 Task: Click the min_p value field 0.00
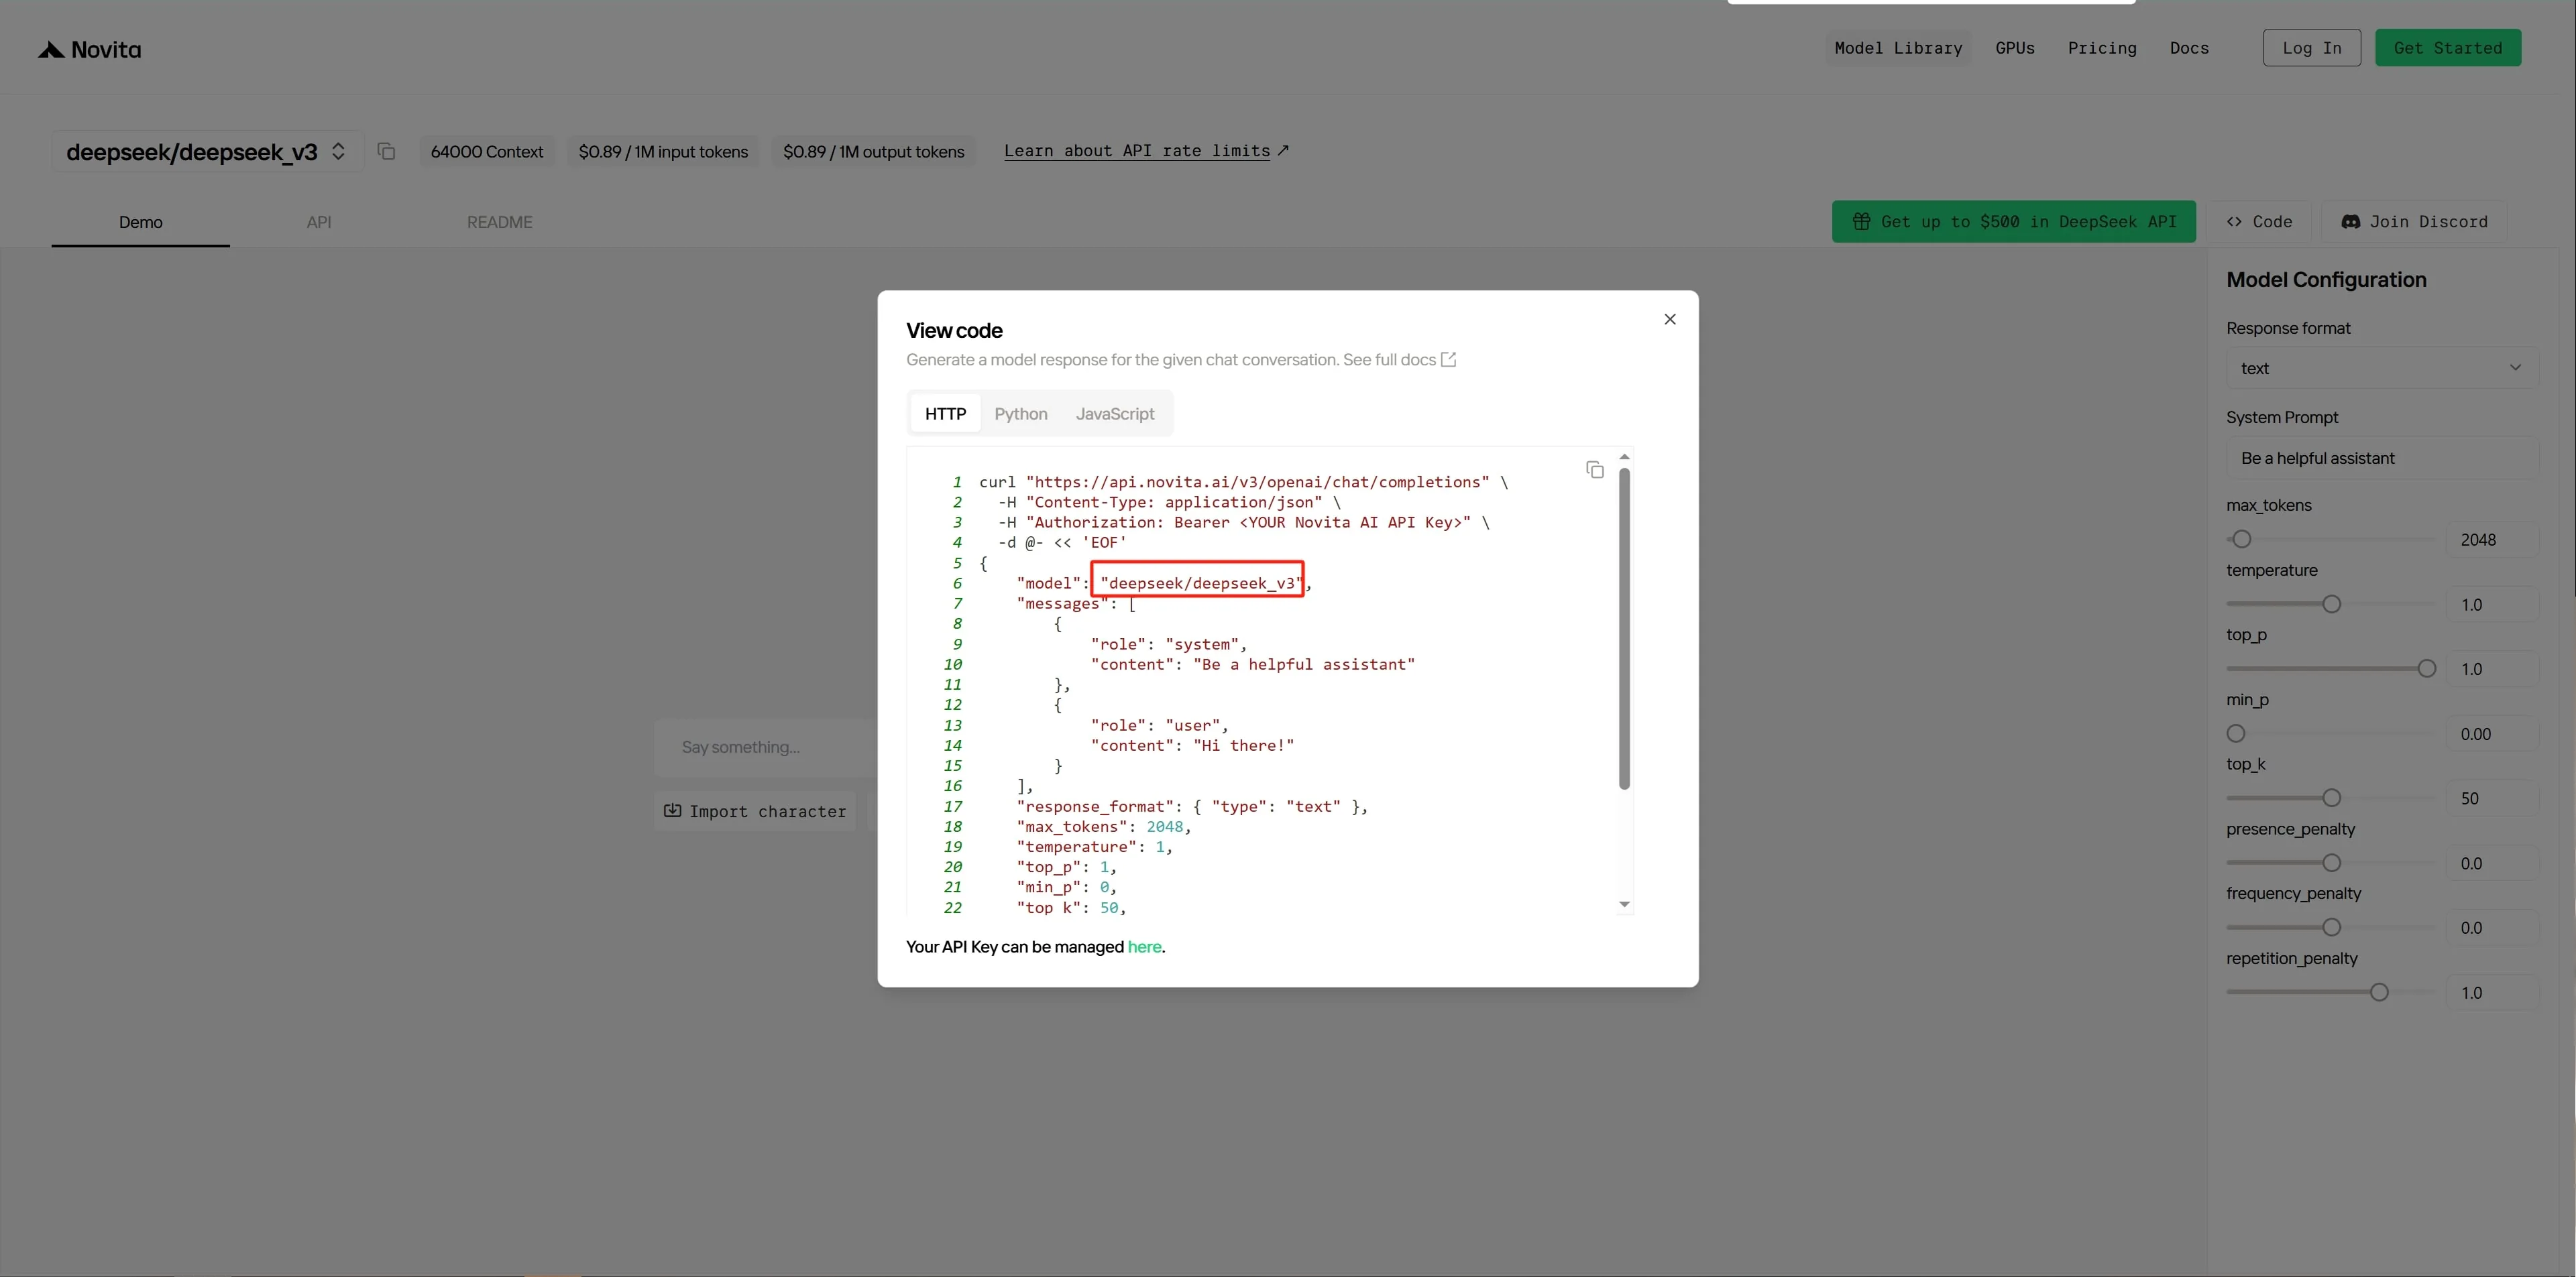(2491, 735)
